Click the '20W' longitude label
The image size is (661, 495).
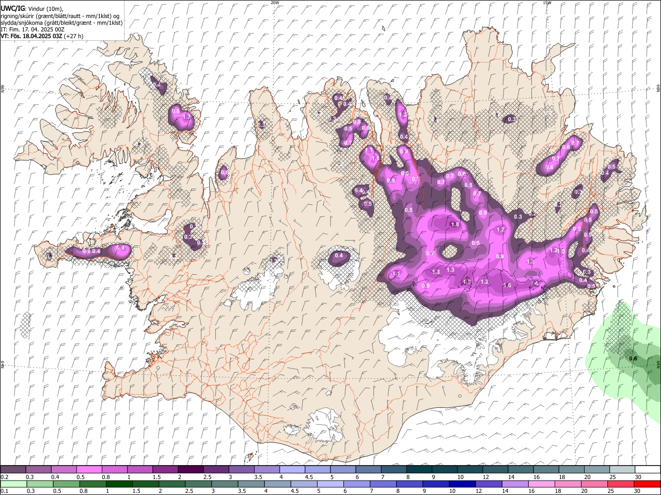click(x=275, y=3)
